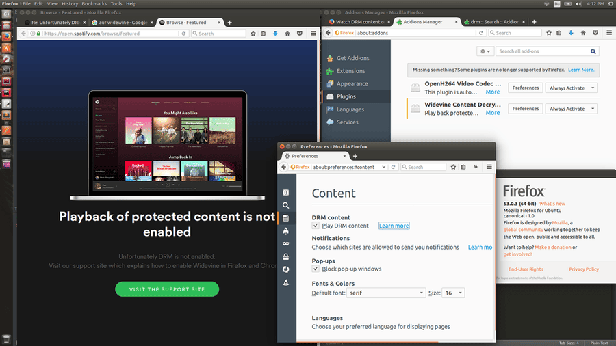Open hamburger menu in Add-ons Manager window
The image size is (616, 346).
tap(609, 33)
